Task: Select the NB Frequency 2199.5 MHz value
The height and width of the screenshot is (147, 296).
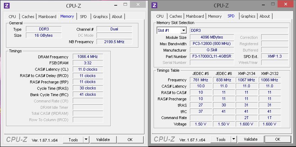Action: 114,42
